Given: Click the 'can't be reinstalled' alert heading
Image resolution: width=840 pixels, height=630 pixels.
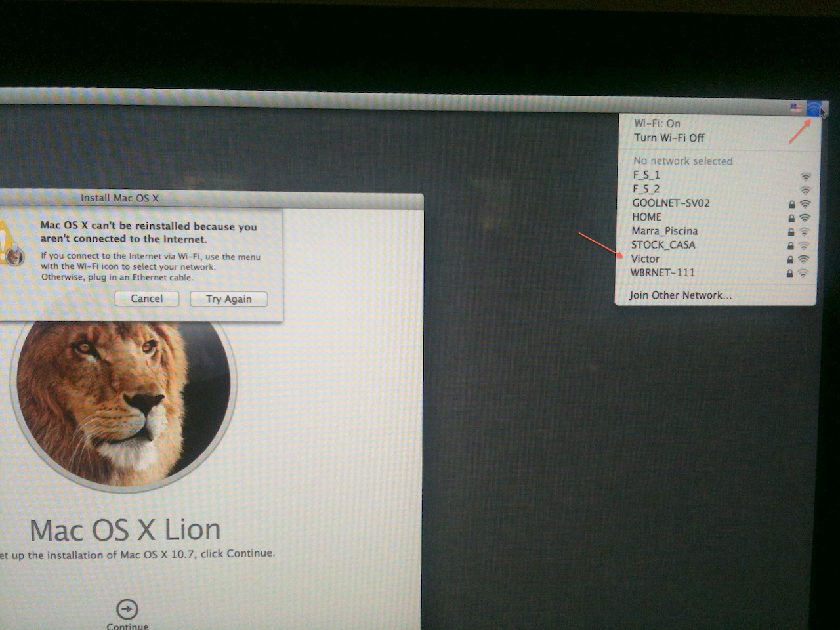Looking at the screenshot, I should (x=148, y=232).
